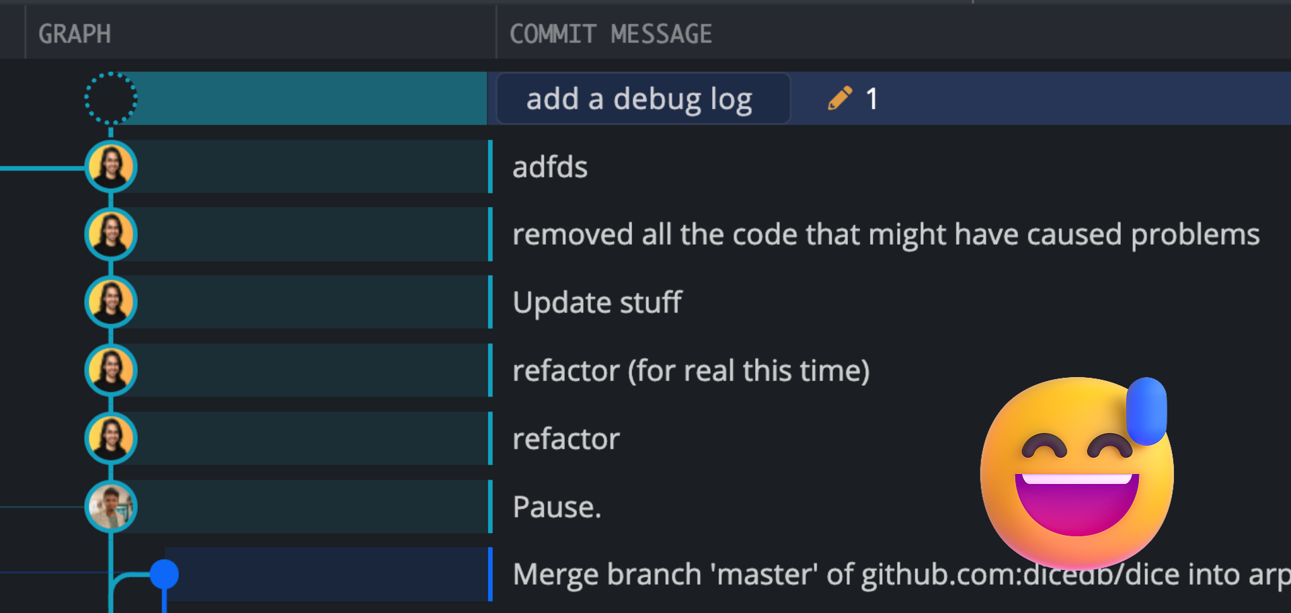Click the GRAPH column header

(x=75, y=33)
